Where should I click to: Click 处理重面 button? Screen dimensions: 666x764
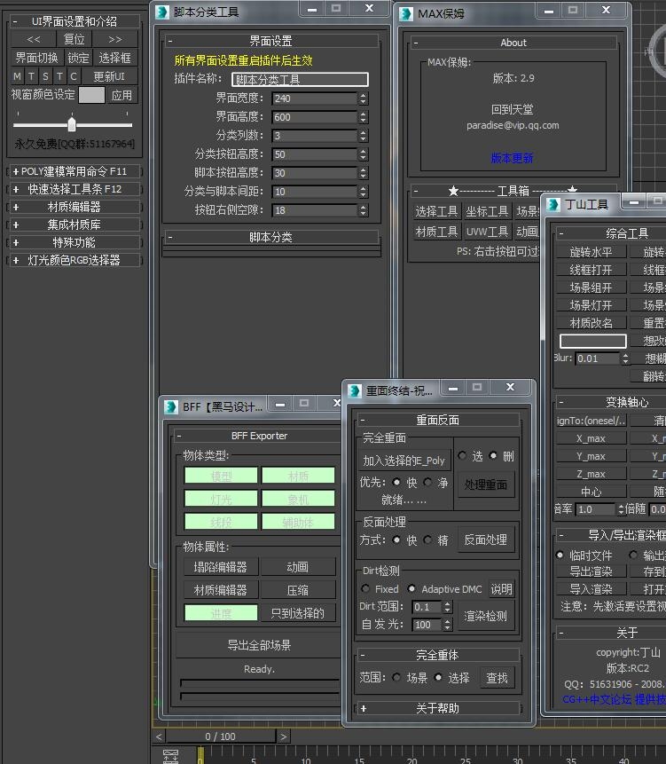click(x=485, y=484)
